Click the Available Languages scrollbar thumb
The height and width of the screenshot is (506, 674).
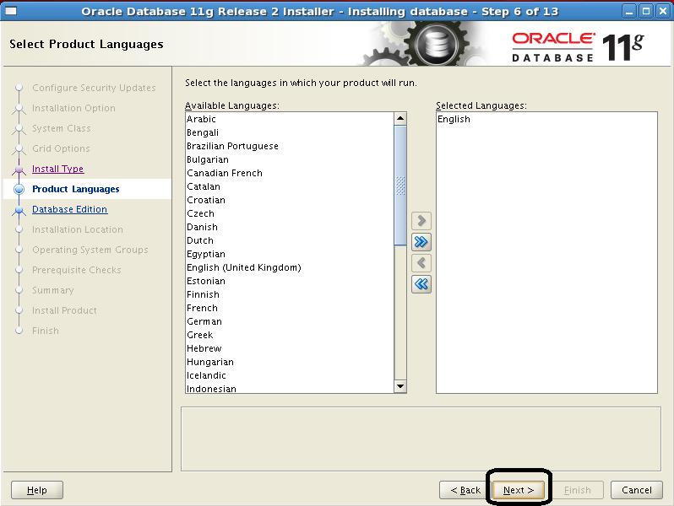tap(400, 186)
